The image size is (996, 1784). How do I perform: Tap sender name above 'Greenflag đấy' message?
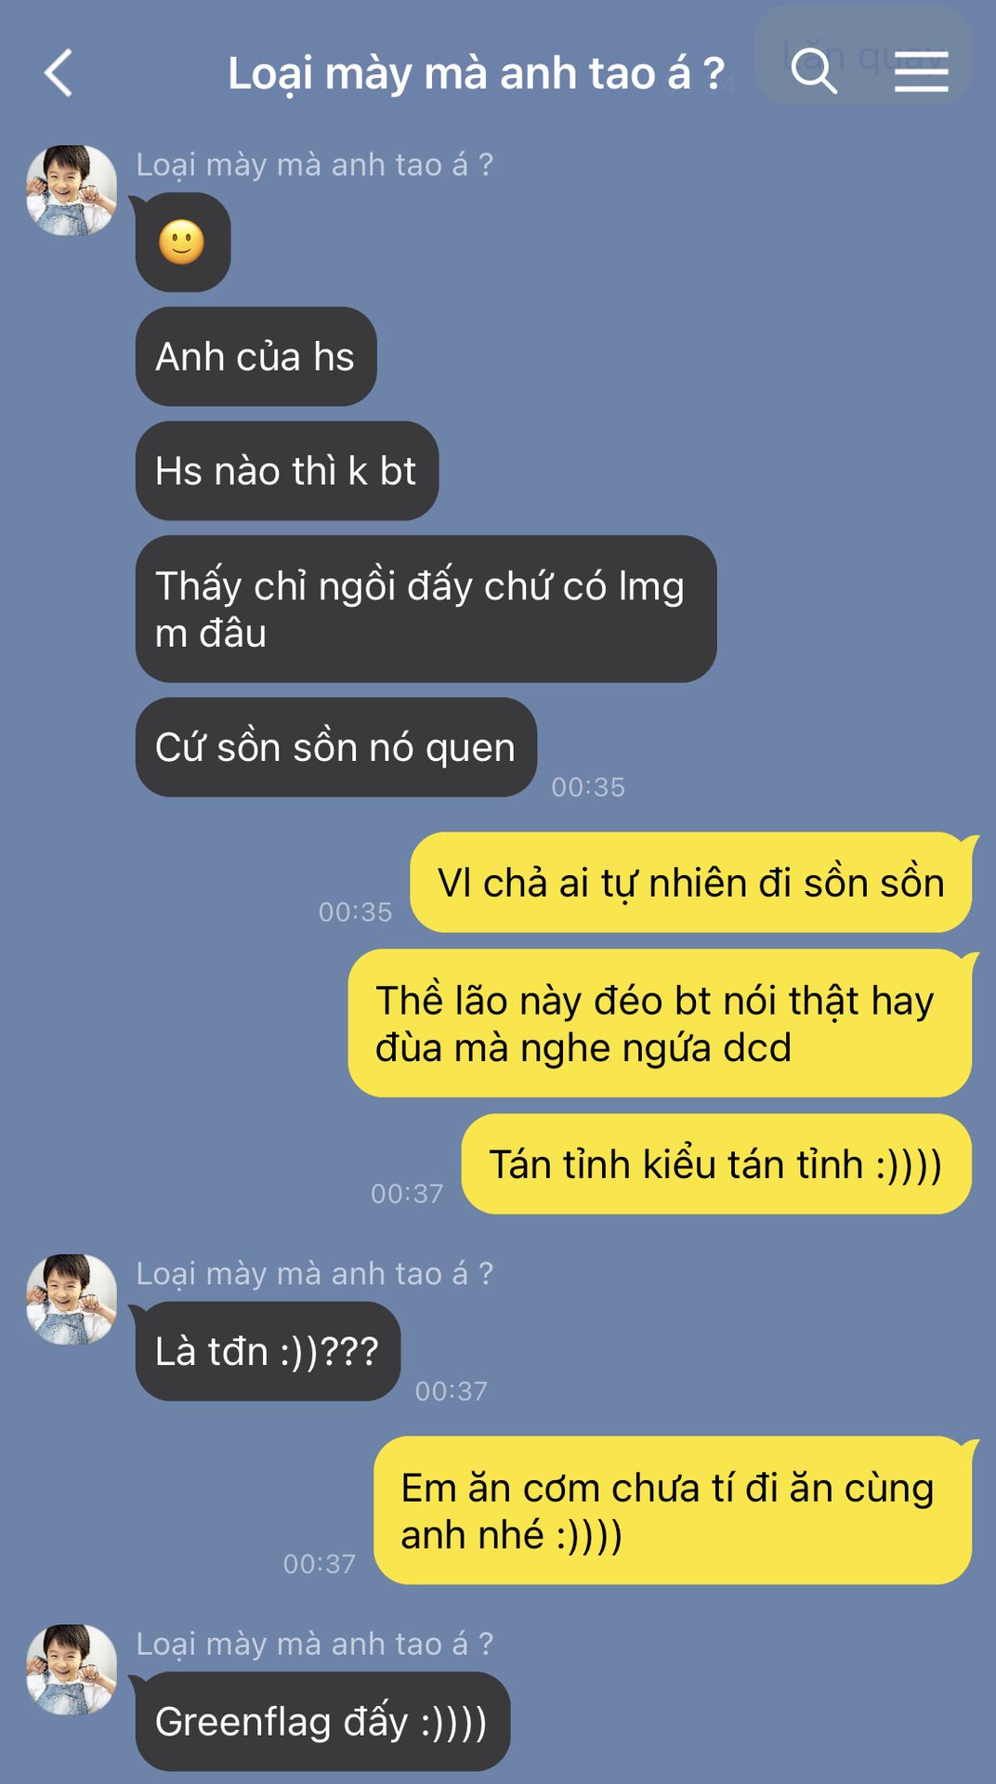tap(314, 1644)
